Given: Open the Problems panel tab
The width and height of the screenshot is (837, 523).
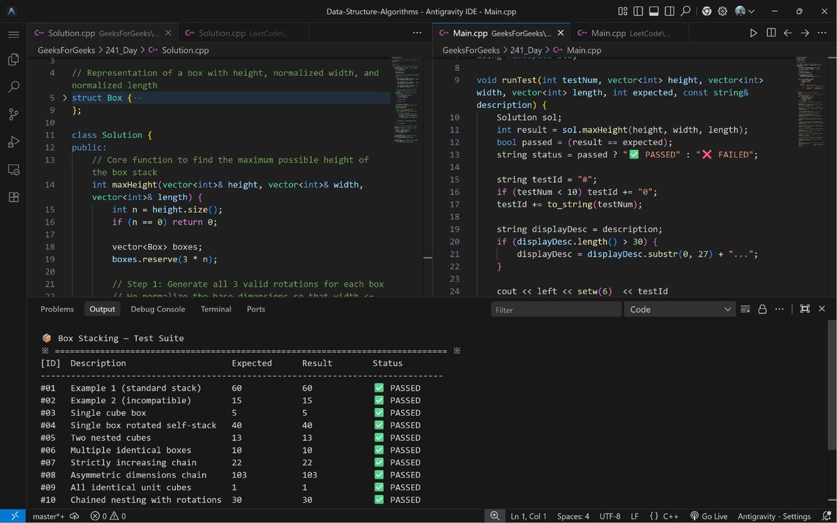Looking at the screenshot, I should coord(57,309).
